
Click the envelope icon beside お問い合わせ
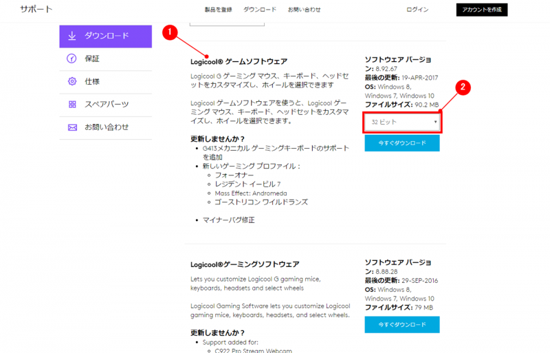[x=72, y=127]
